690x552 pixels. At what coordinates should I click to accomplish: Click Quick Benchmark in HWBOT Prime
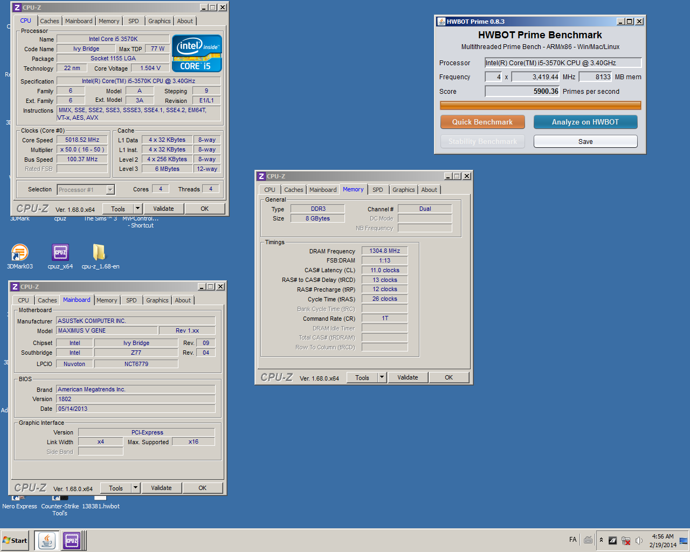(482, 122)
